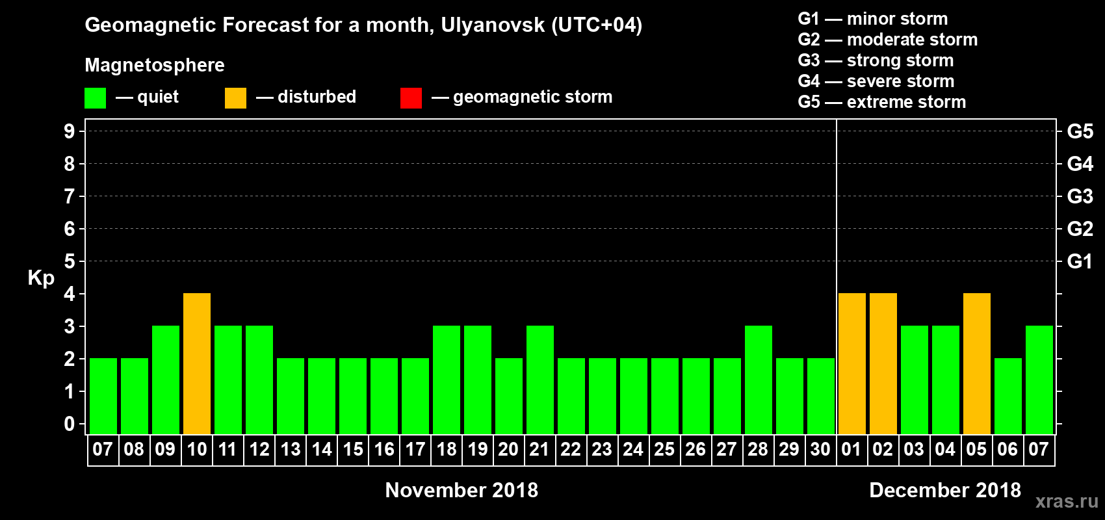Click the date label 30
The image size is (1105, 520).
point(820,449)
